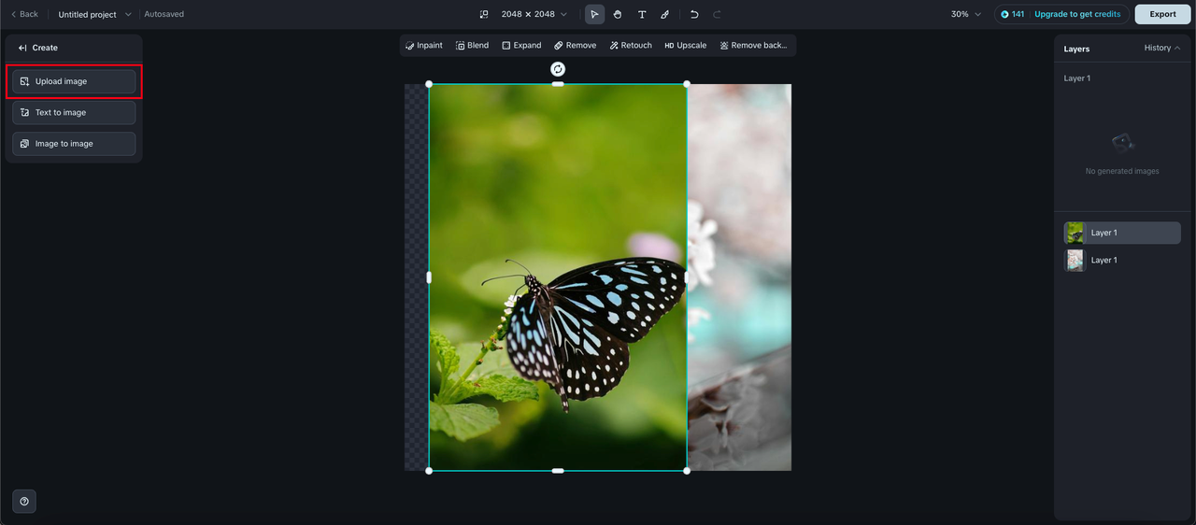Viewport: 1196px width, 525px height.
Task: Click the Export button
Action: (x=1162, y=14)
